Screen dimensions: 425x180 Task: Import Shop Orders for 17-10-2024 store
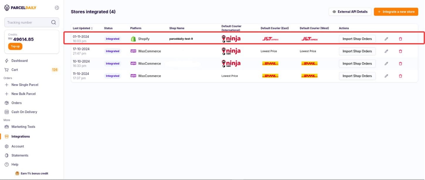pos(357,51)
